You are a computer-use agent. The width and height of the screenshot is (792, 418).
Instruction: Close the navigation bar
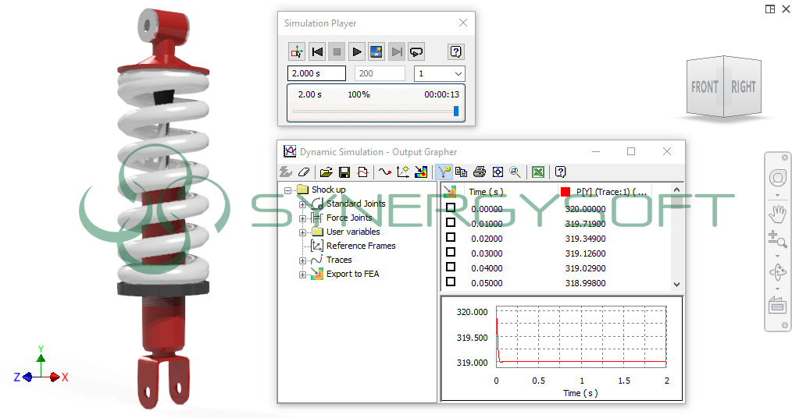[x=784, y=158]
